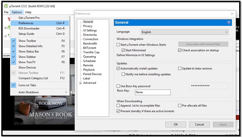This screenshot has width=242, height=137.
Task: Open Remote preferences page
Action: click(x=88, y=65)
